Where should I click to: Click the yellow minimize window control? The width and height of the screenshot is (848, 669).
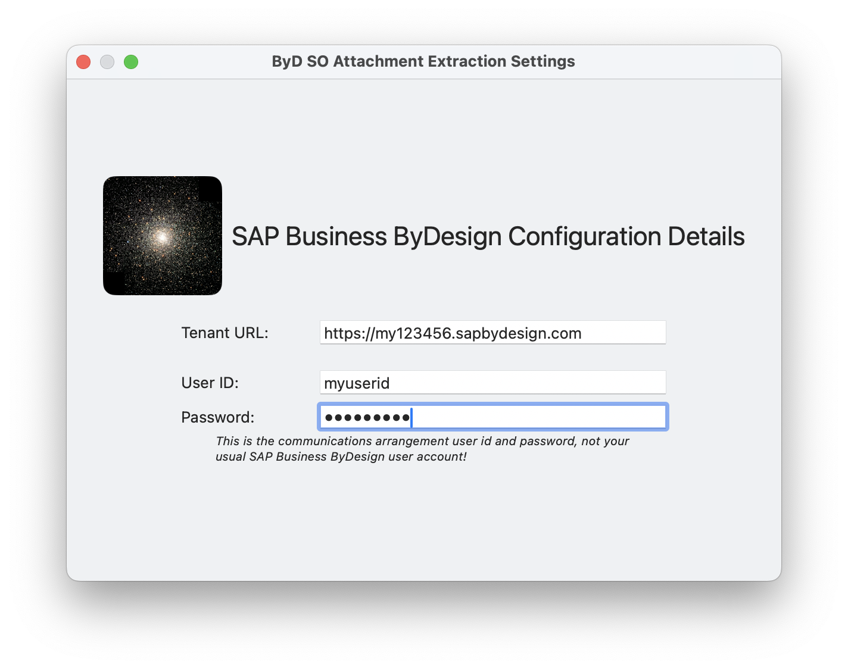click(x=107, y=61)
